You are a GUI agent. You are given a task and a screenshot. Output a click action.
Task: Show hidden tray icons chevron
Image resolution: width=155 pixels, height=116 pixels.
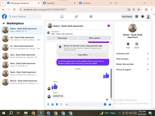tap(120, 113)
